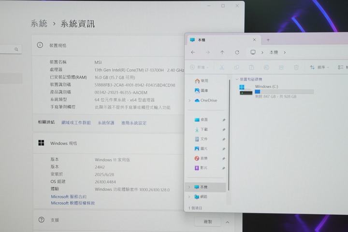Open a new File Explorer tab
This screenshot has height=232, width=348.
(268, 40)
